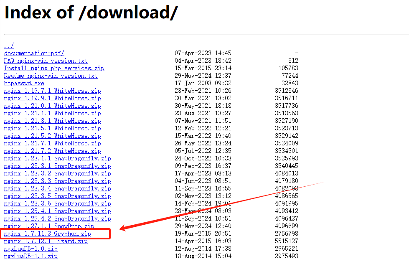Viewport: 409px width, 259px height.
Task: Click the date 30-Mar-2021 18:02
Action: pyautogui.click(x=203, y=98)
